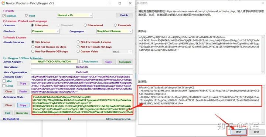Click the Paste button for Request Code
The width and height of the screenshot is (266, 137).
coord(23,91)
